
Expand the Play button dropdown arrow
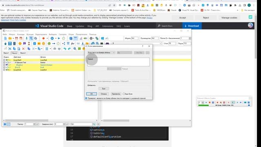(56, 38)
